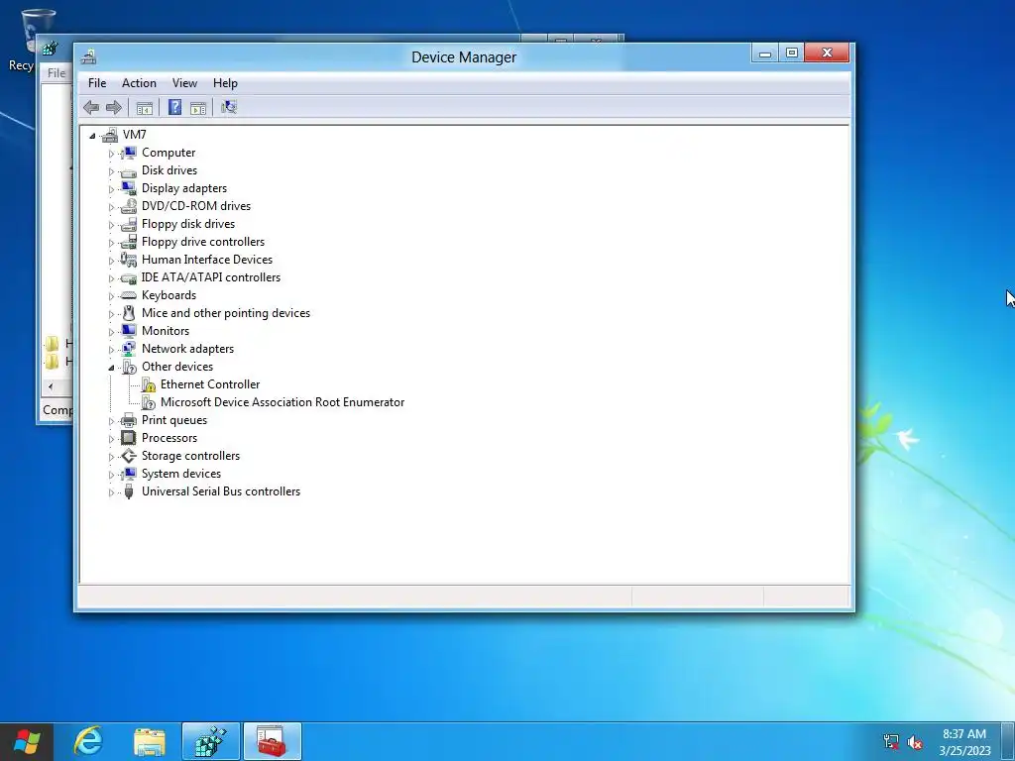Open the Action menu
The image size is (1015, 761).
(139, 83)
